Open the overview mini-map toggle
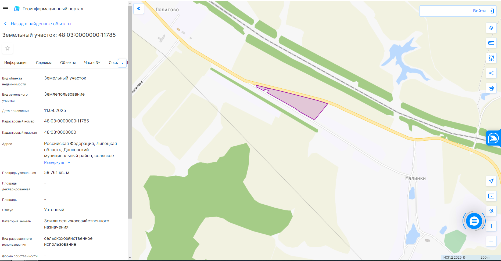This screenshot has width=501, height=261. click(491, 196)
